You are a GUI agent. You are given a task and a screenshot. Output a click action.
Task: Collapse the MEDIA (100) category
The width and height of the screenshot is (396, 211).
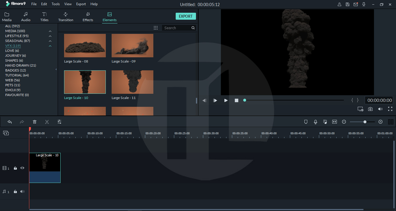click(x=50, y=31)
